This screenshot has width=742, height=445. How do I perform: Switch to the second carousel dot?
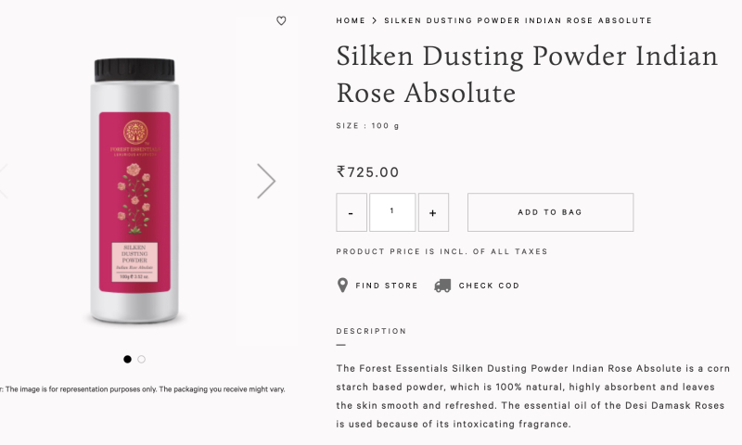click(x=142, y=359)
